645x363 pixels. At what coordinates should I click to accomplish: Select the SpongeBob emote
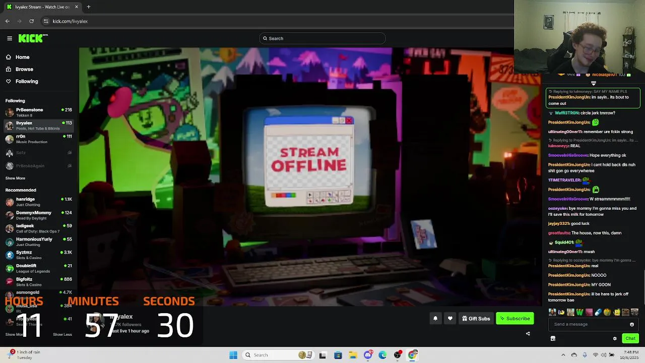pos(616,313)
